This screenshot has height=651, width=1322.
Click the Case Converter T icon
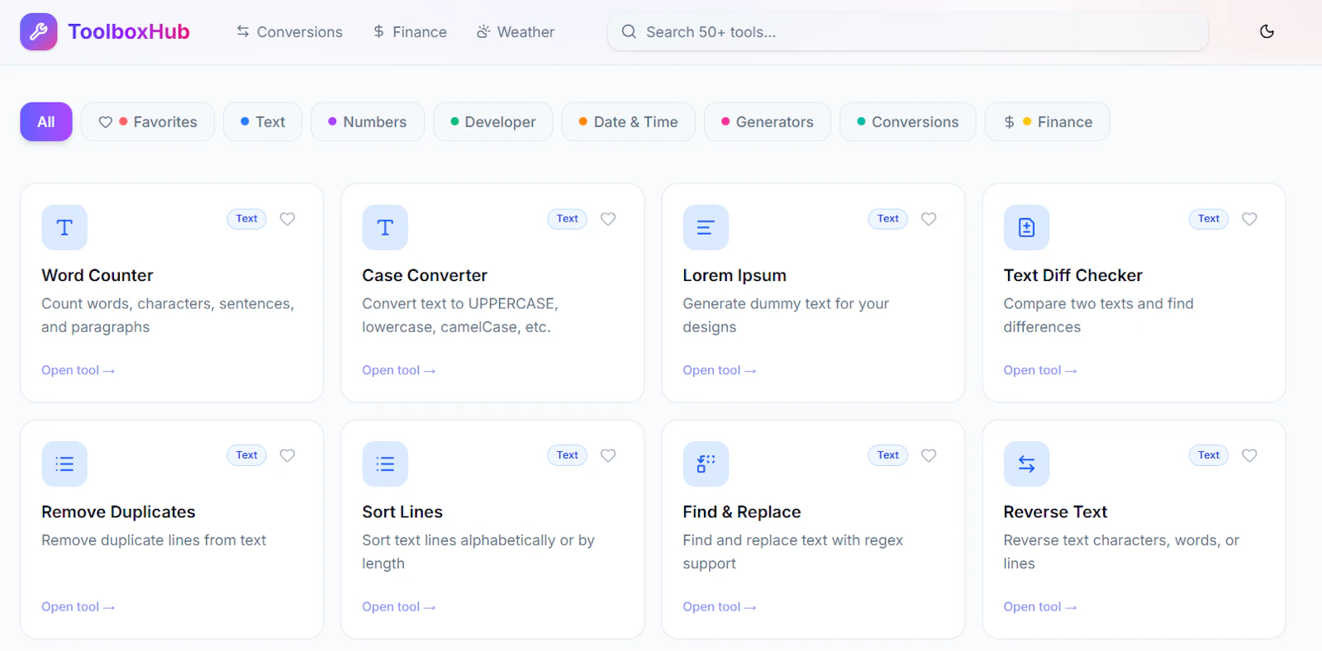click(x=385, y=227)
